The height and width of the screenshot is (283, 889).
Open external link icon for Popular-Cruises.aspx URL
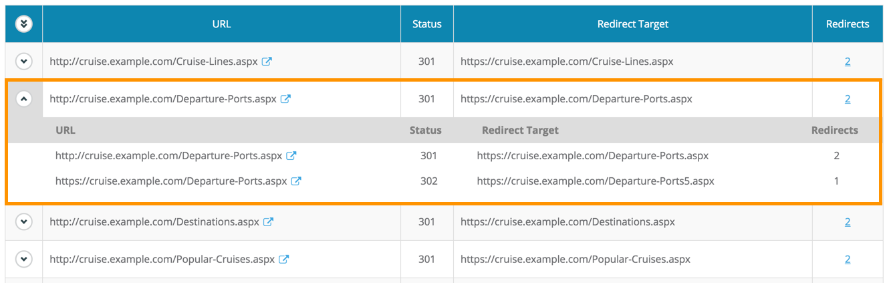pos(283,260)
